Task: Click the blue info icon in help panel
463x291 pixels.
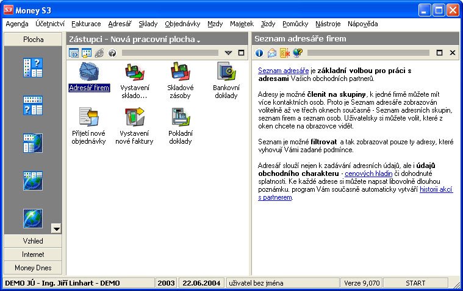Action: coord(259,53)
